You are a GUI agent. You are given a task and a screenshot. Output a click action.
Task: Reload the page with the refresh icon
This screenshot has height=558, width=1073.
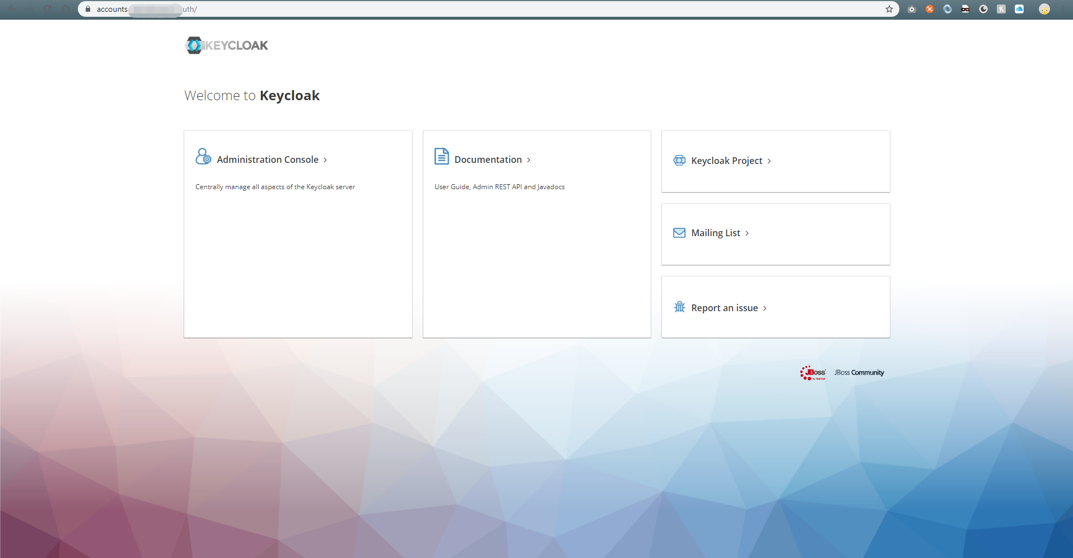point(48,9)
